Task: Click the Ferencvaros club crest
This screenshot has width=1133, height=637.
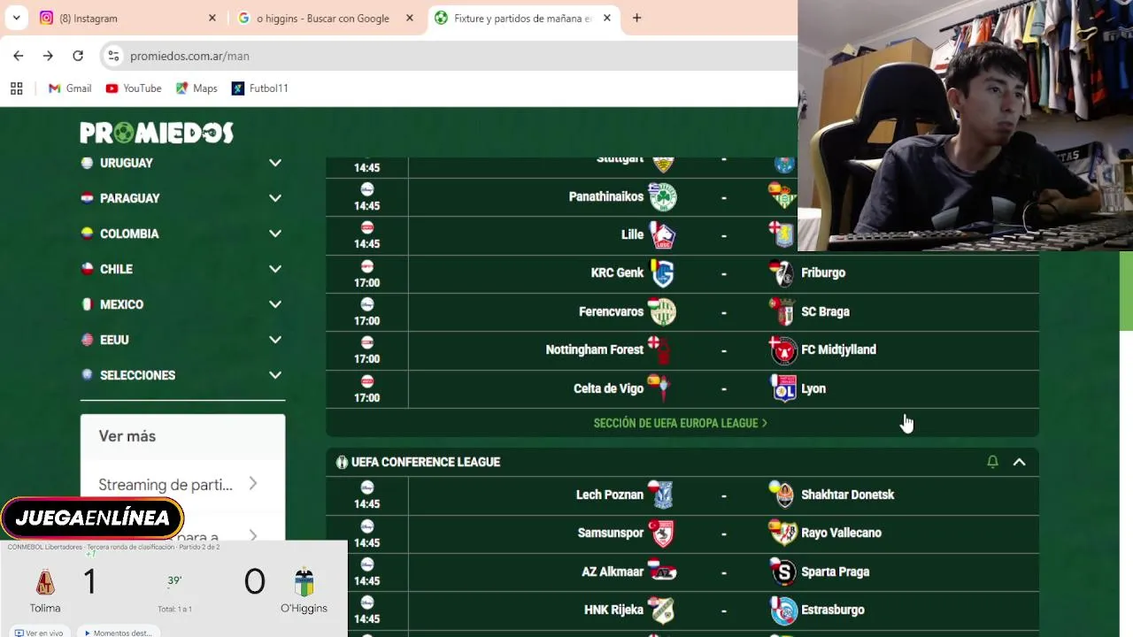Action: [662, 311]
